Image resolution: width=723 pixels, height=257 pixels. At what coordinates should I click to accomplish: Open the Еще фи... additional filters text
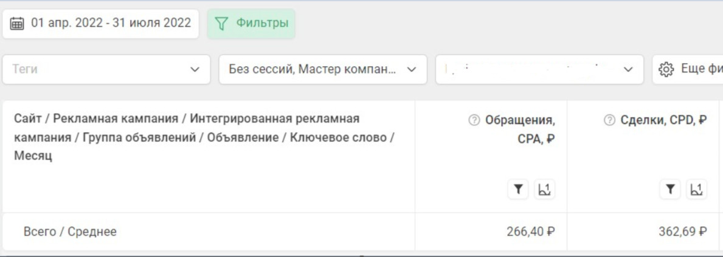click(701, 69)
